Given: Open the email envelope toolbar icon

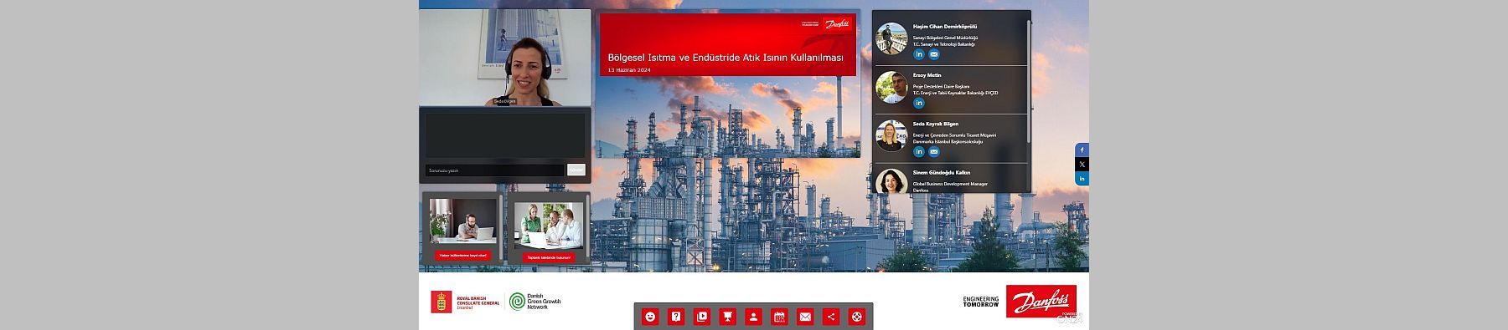Looking at the screenshot, I should coord(804,317).
